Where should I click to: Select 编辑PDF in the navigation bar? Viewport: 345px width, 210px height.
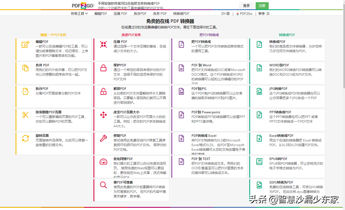(101, 13)
